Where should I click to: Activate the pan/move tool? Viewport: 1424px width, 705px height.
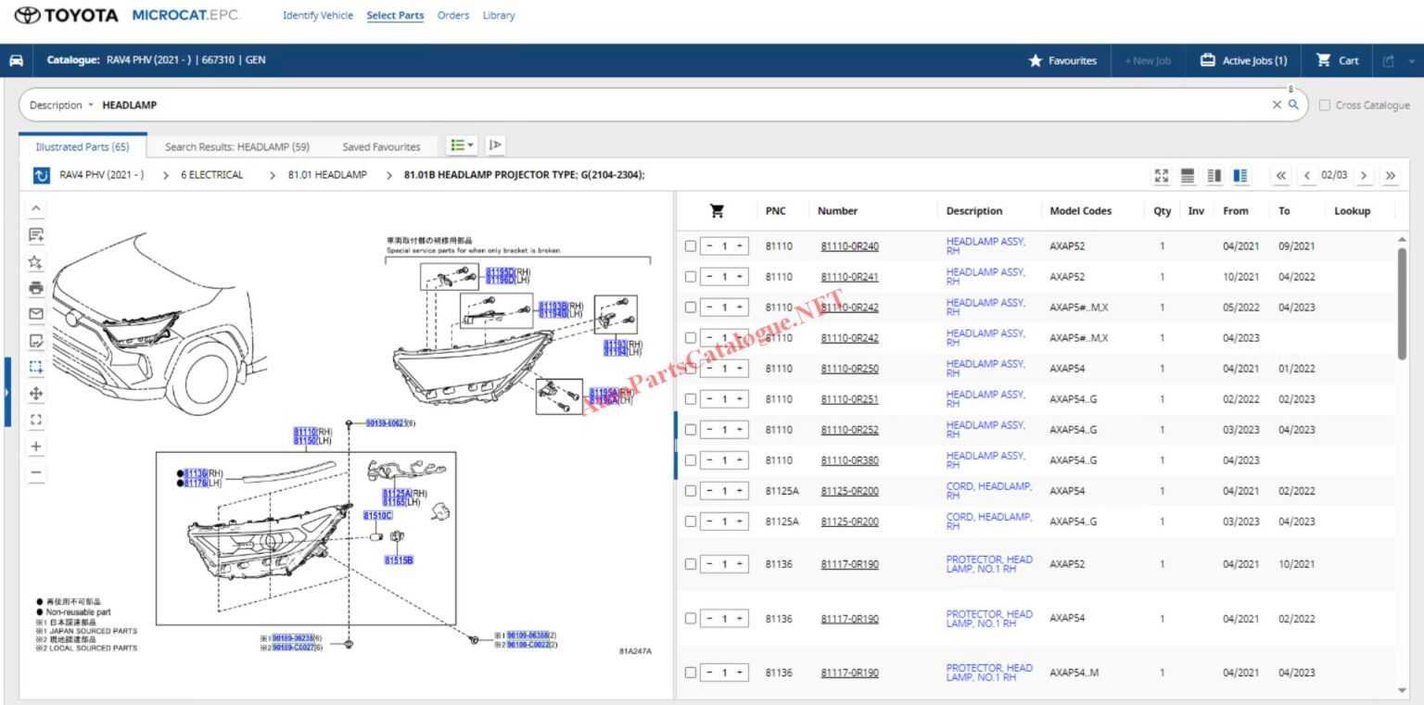click(35, 392)
